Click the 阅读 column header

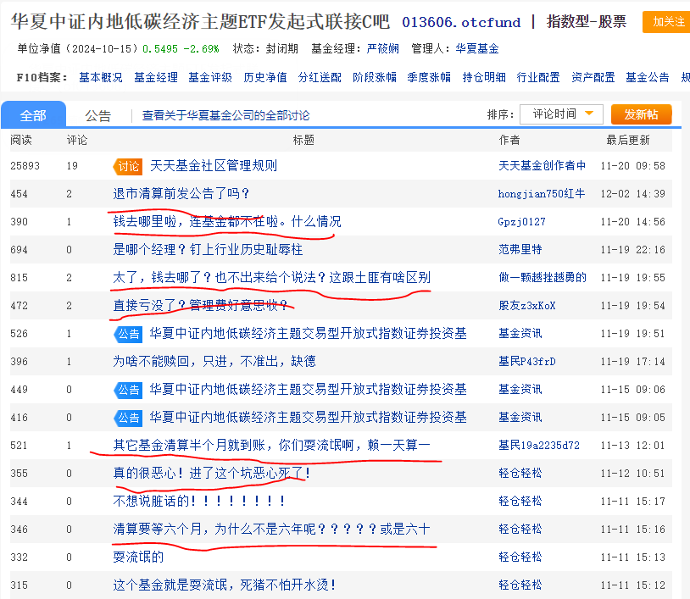point(21,141)
